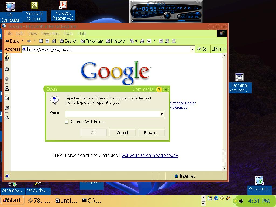Click the Internet zone indicator in the status bar
276x207 pixels.
[x=185, y=176]
